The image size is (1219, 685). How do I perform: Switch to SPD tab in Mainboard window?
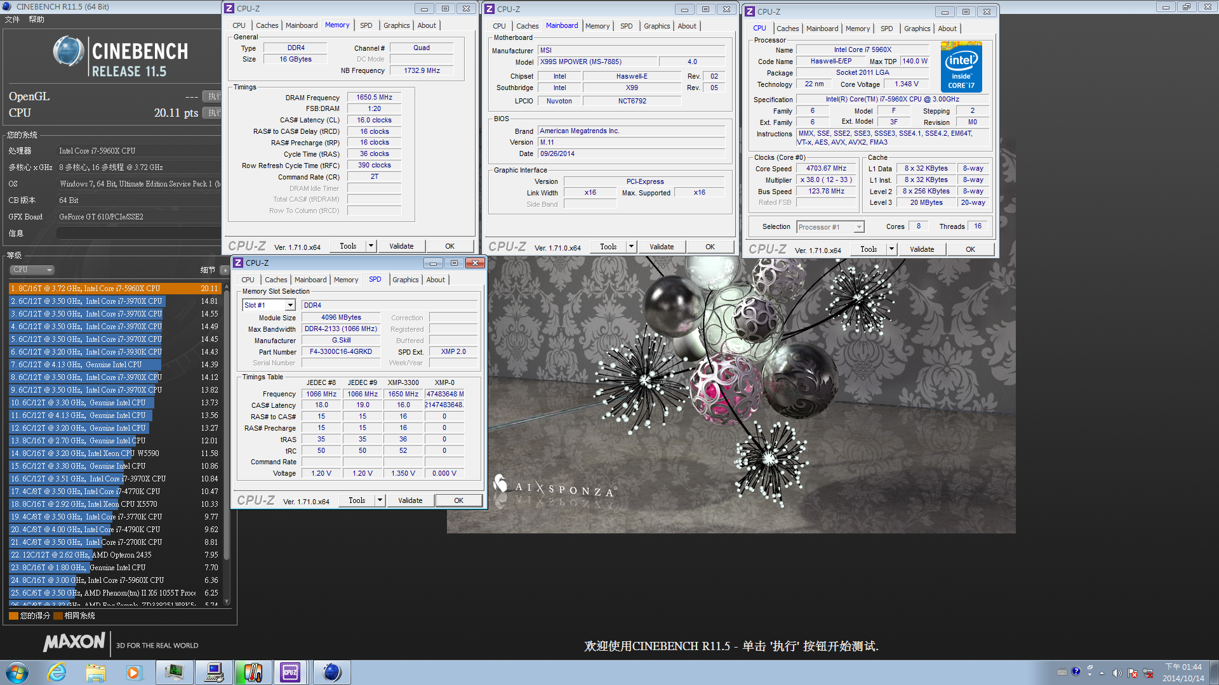pos(627,26)
